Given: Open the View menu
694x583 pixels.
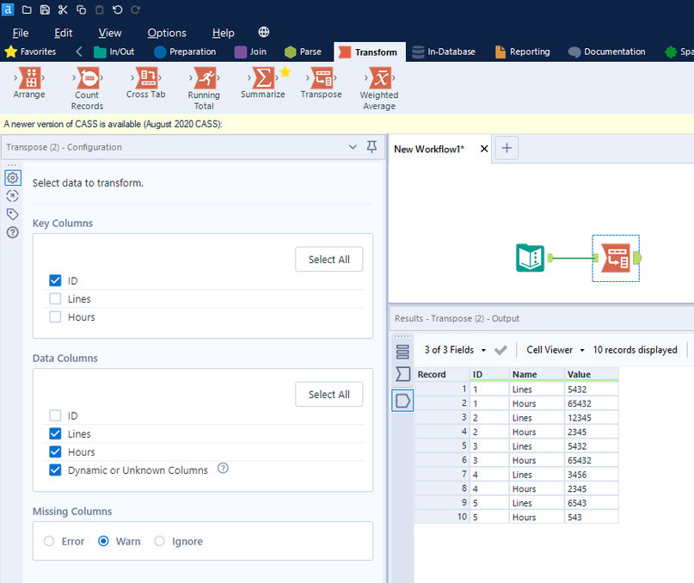Looking at the screenshot, I should pos(110,33).
